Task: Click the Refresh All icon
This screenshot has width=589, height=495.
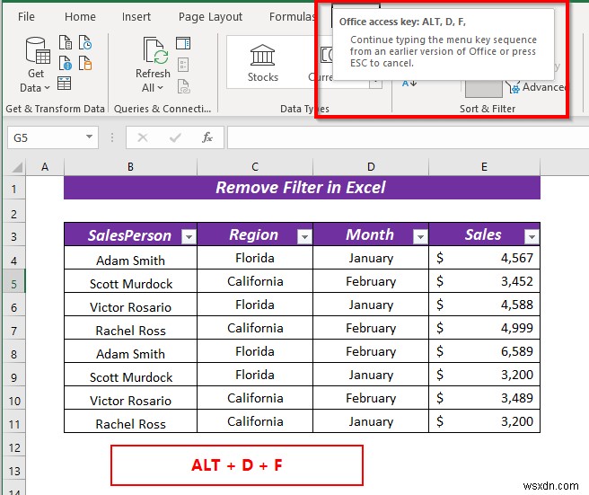Action: coord(154,51)
